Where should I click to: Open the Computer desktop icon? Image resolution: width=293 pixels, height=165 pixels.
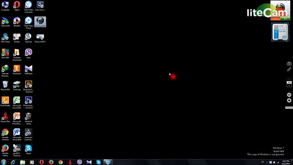point(5,6)
